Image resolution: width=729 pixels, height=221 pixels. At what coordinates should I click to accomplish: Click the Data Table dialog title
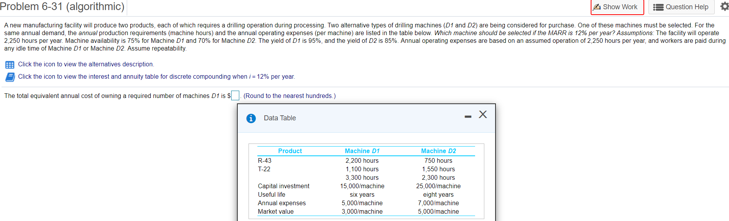pos(280,118)
